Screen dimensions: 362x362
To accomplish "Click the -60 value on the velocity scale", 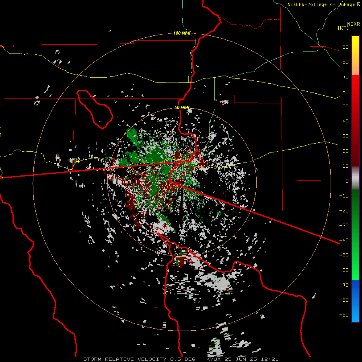I will 344,270.
